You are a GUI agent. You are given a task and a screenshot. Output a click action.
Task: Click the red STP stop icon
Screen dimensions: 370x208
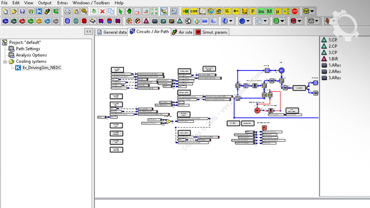(x=295, y=12)
